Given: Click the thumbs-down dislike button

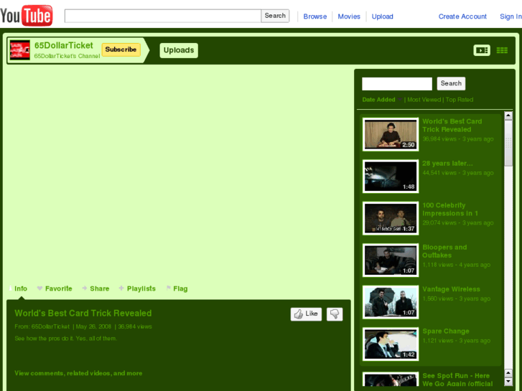Looking at the screenshot, I should pos(335,314).
